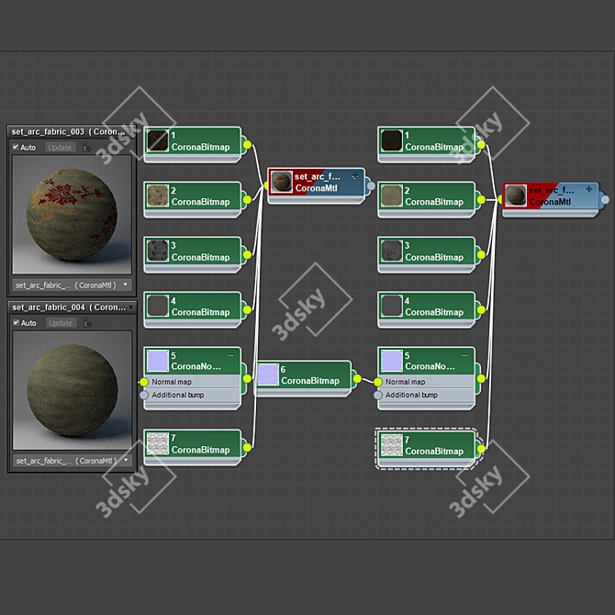Image resolution: width=615 pixels, height=615 pixels.
Task: Click output socket of left-group node 4 CoronaBitmap
Action: tap(247, 310)
